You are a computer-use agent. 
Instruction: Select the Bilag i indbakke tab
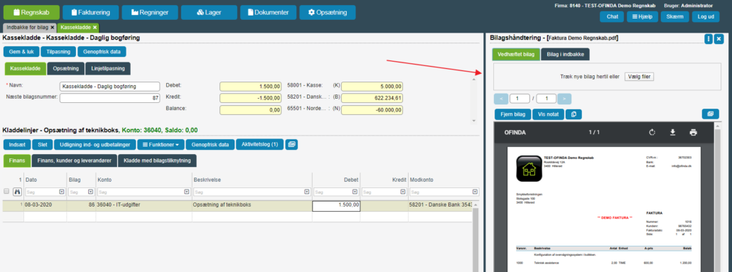pyautogui.click(x=565, y=54)
